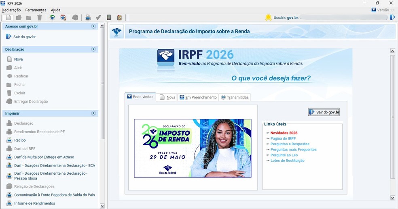Screen dimensions: 398x209
Task: Collapse the Declaração sidebar panel
Action: [x=93, y=49]
